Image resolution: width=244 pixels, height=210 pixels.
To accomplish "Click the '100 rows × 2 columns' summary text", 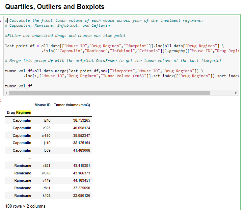I will click(25, 206).
